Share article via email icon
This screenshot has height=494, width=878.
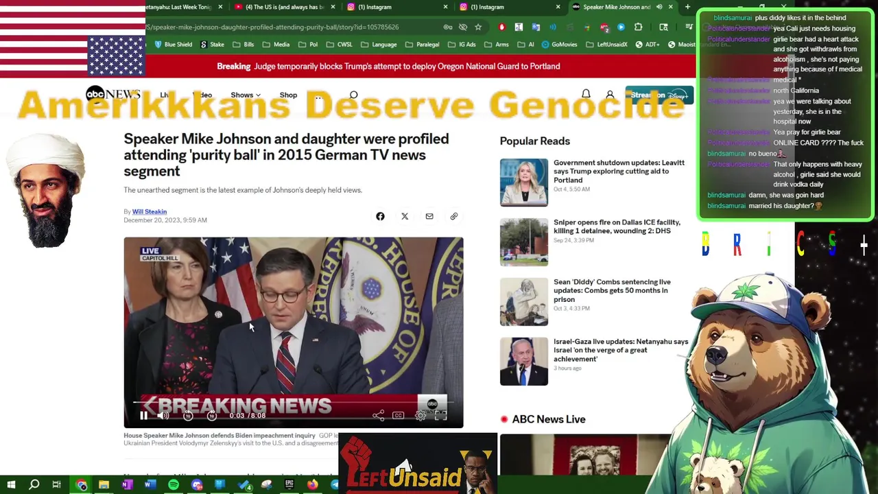[429, 216]
